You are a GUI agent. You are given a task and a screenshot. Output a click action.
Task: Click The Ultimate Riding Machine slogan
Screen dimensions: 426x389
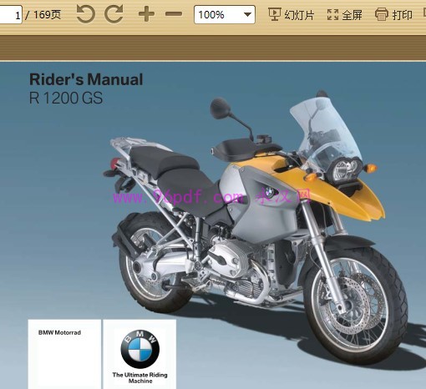pyautogui.click(x=139, y=378)
